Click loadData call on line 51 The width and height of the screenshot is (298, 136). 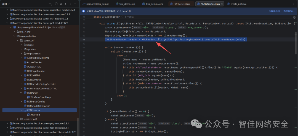[142, 80]
